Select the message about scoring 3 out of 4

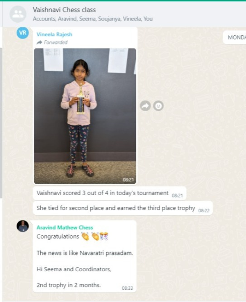coord(110,193)
